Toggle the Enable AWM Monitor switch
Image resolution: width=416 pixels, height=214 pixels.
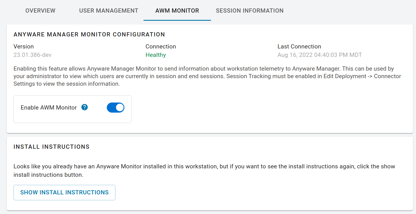click(x=115, y=108)
